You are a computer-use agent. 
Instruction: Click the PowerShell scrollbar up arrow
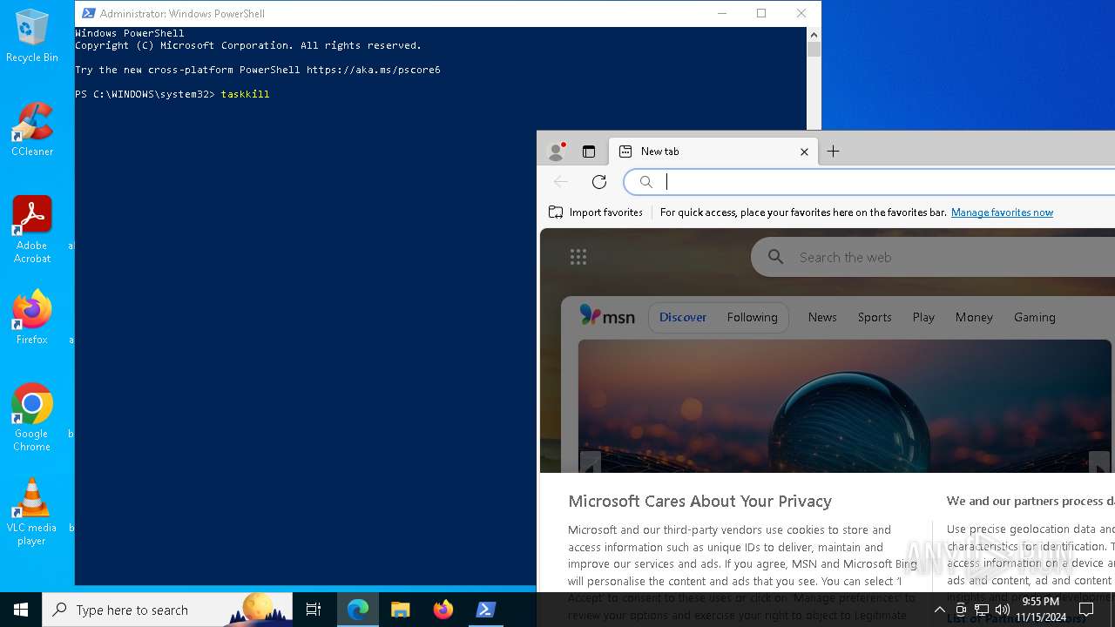click(x=814, y=35)
